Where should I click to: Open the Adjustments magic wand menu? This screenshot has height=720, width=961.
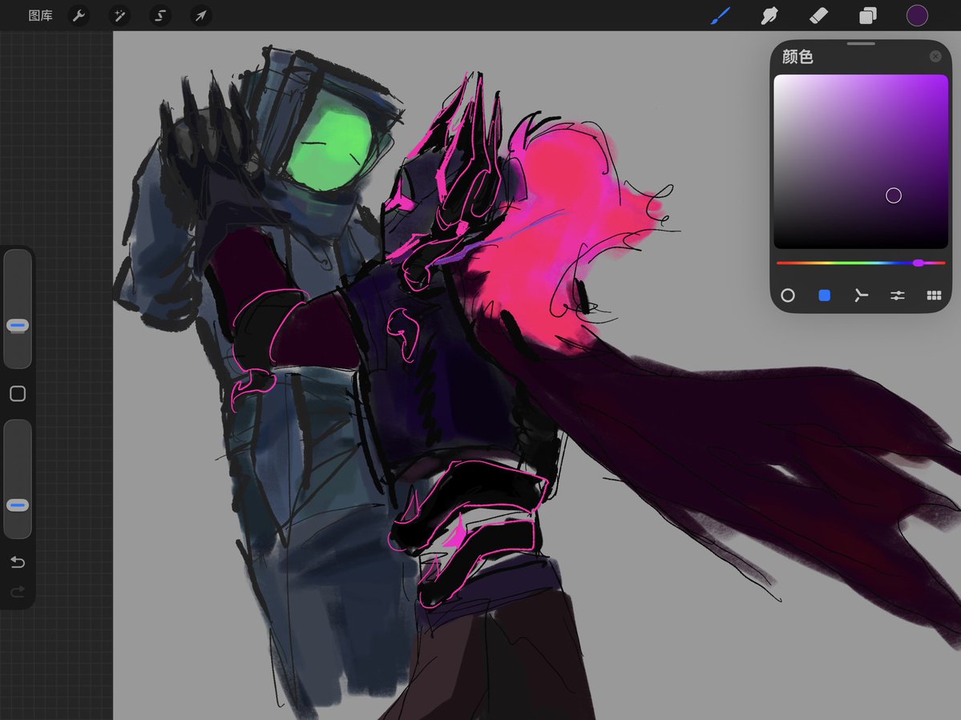pyautogui.click(x=119, y=15)
